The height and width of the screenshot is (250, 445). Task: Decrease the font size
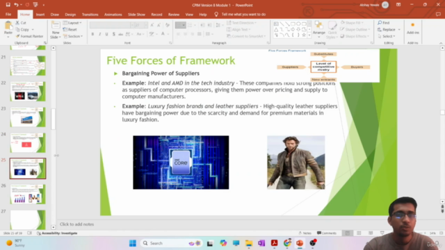(x=159, y=25)
